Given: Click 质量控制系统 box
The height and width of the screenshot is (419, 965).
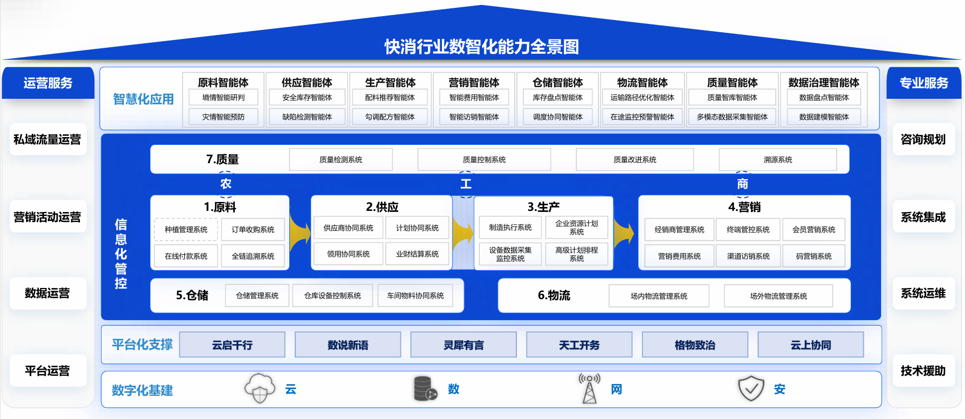Looking at the screenshot, I should [x=484, y=159].
